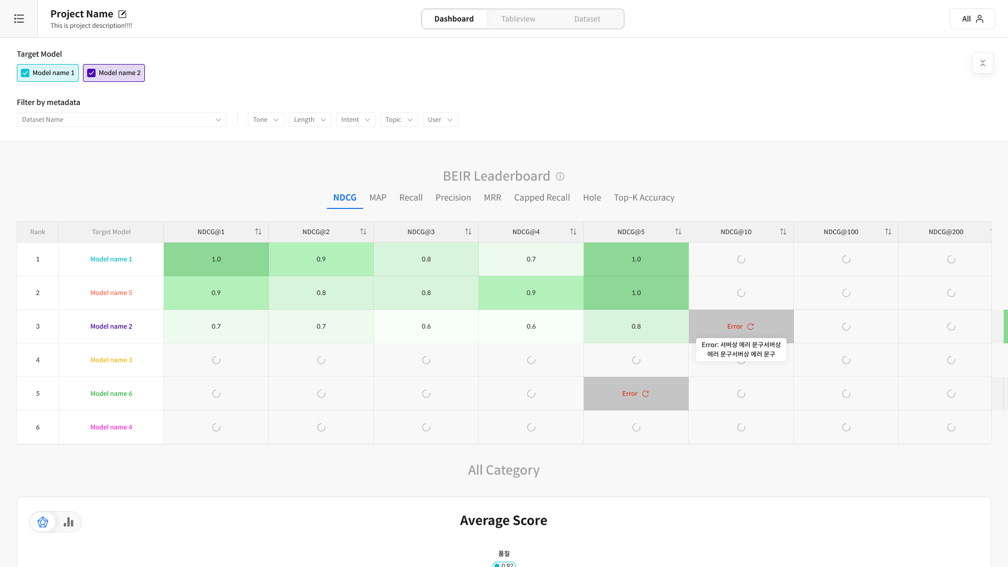
Task: Uncheck Model name 1 checkbox
Action: 25,73
